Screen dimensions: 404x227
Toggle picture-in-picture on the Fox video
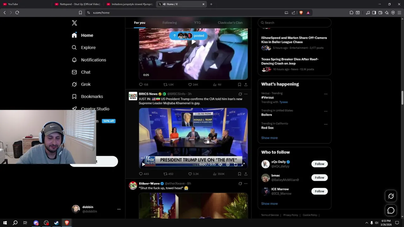coord(235,164)
